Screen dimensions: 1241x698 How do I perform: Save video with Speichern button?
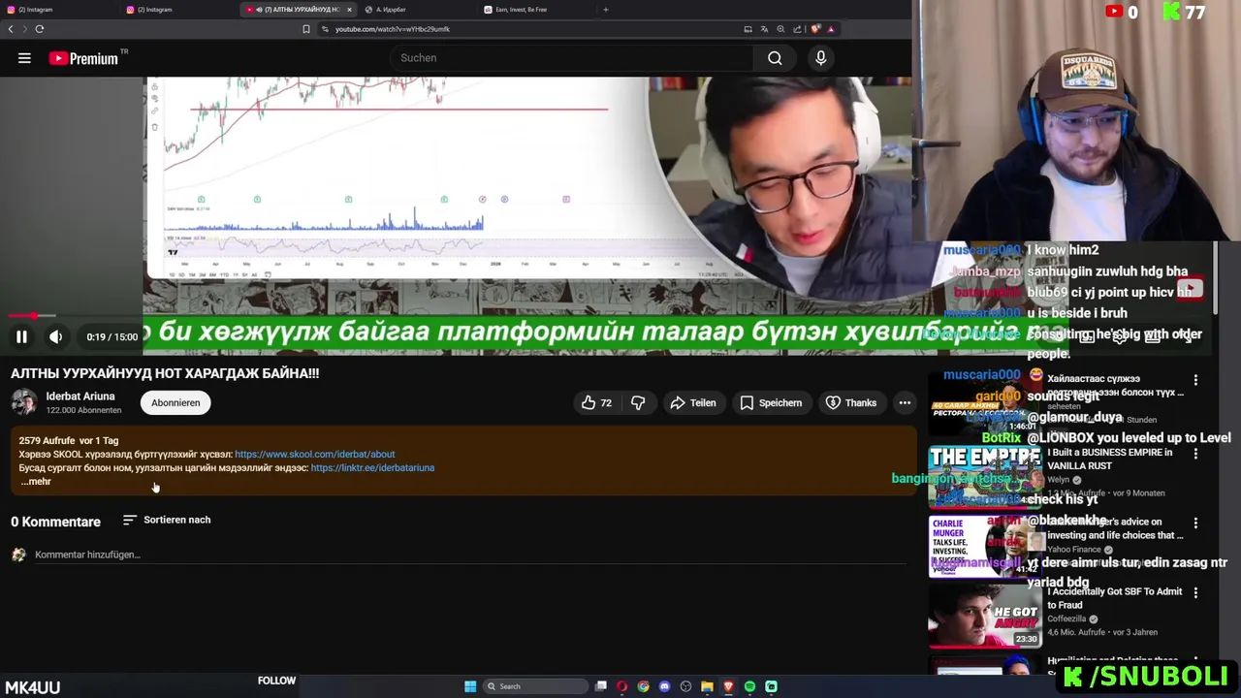click(771, 403)
